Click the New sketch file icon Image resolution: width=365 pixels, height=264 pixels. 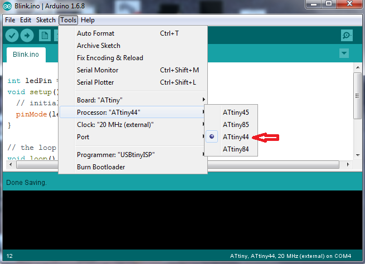click(45, 36)
